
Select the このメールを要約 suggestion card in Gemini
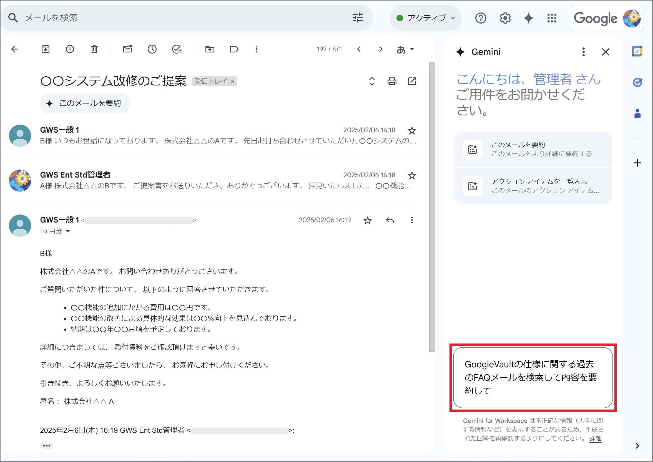click(x=533, y=149)
